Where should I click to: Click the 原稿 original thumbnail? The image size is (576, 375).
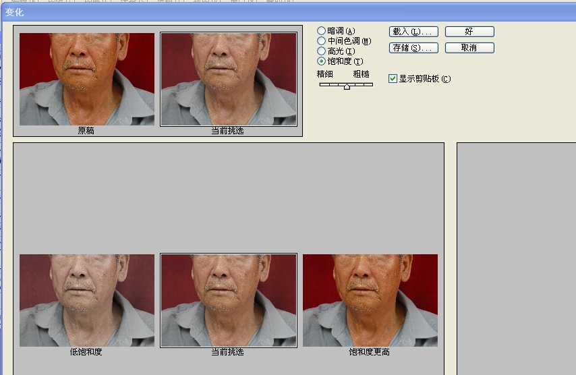click(x=87, y=80)
